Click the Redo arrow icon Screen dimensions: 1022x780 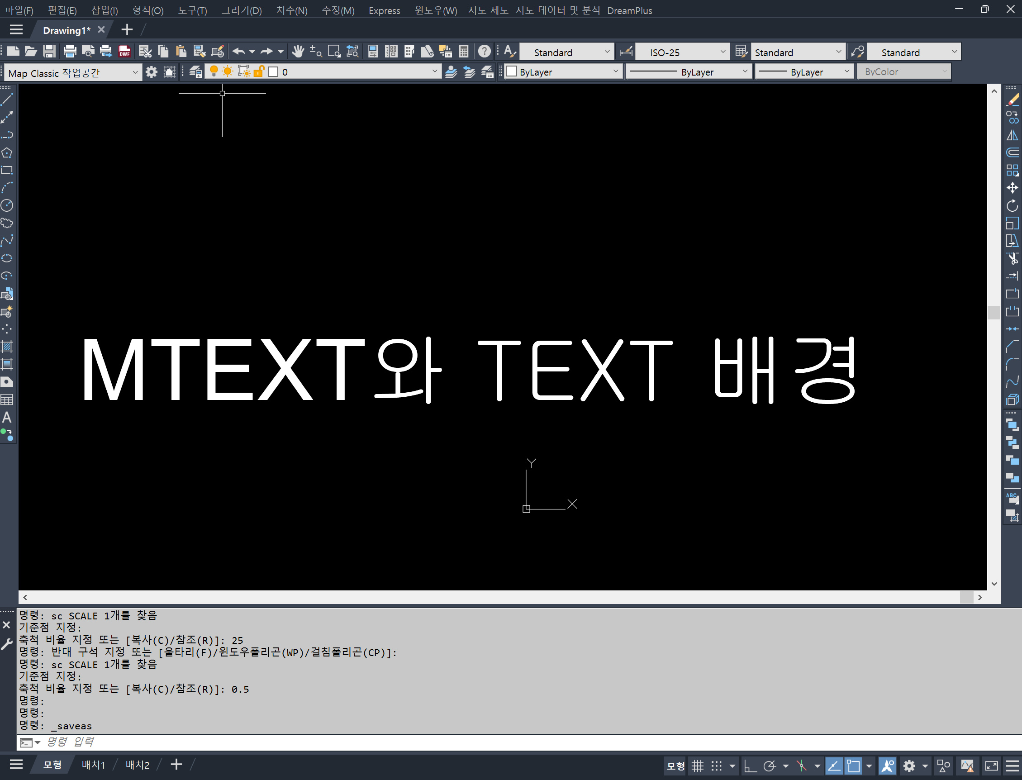tap(266, 52)
